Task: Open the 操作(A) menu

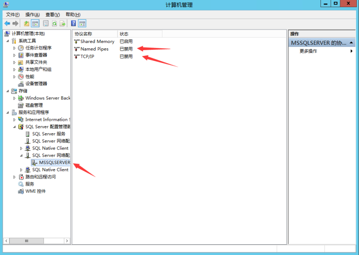Action: [32, 15]
